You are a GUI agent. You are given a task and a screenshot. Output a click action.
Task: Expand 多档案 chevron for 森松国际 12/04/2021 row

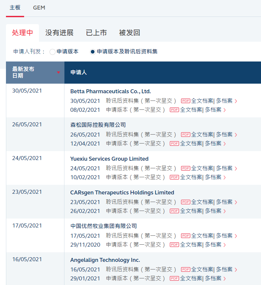point(225,144)
